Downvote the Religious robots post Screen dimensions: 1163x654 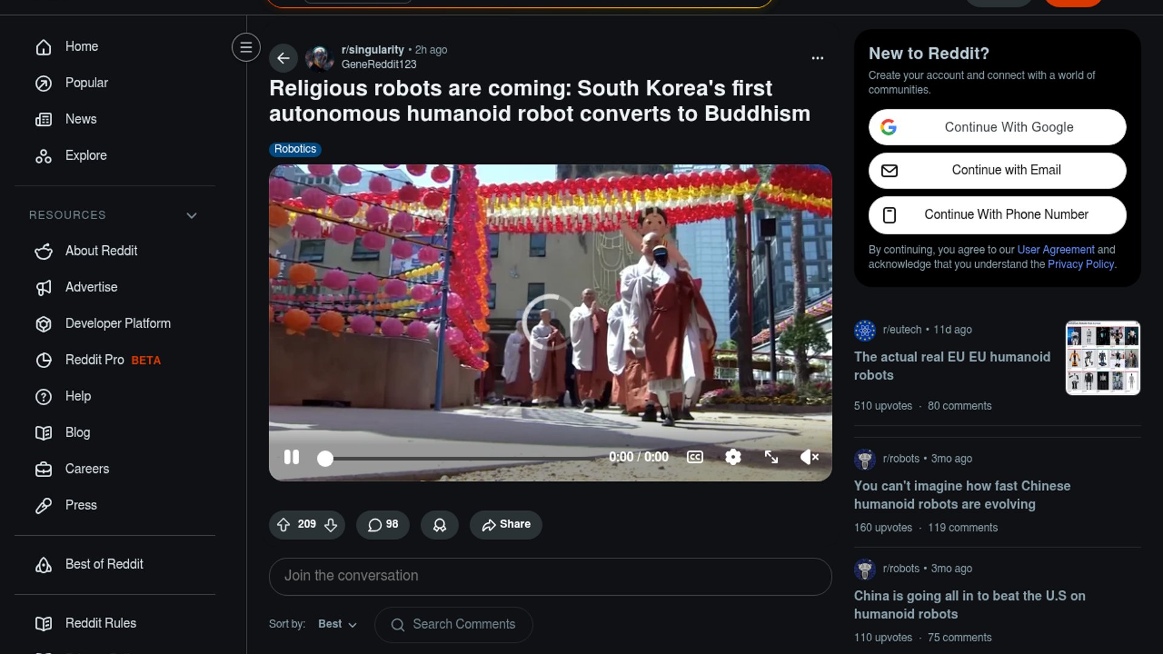331,524
